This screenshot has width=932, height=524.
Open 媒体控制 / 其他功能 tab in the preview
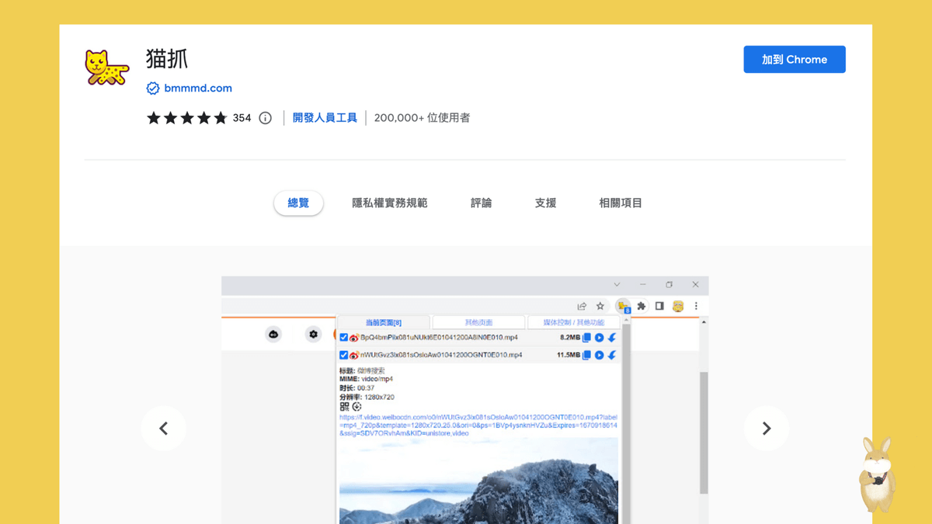(x=573, y=323)
